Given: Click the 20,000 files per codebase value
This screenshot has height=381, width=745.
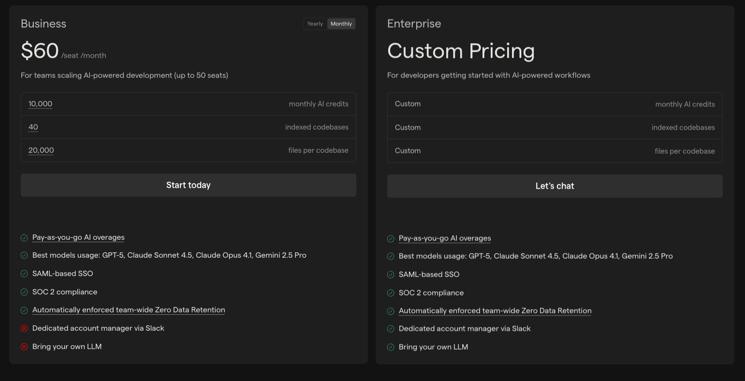Looking at the screenshot, I should pyautogui.click(x=41, y=150).
